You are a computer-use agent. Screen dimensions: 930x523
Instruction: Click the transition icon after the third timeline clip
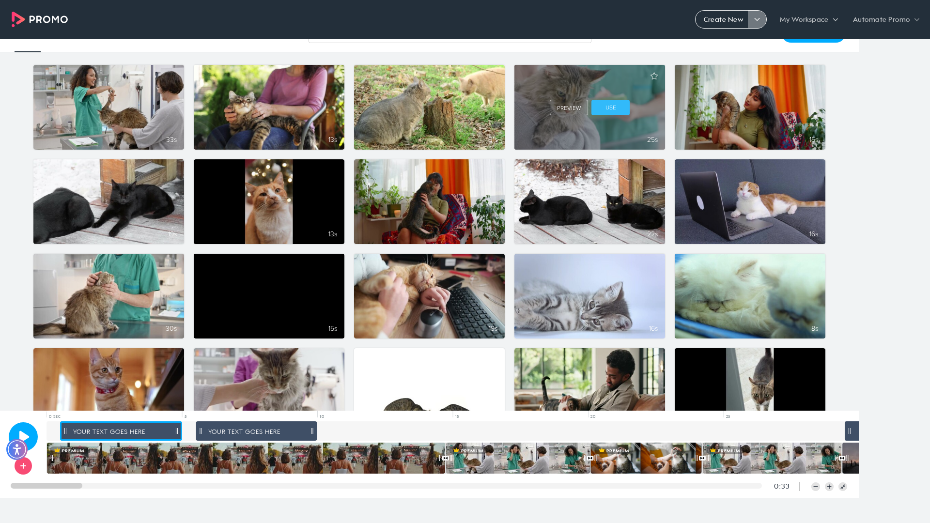702,458
